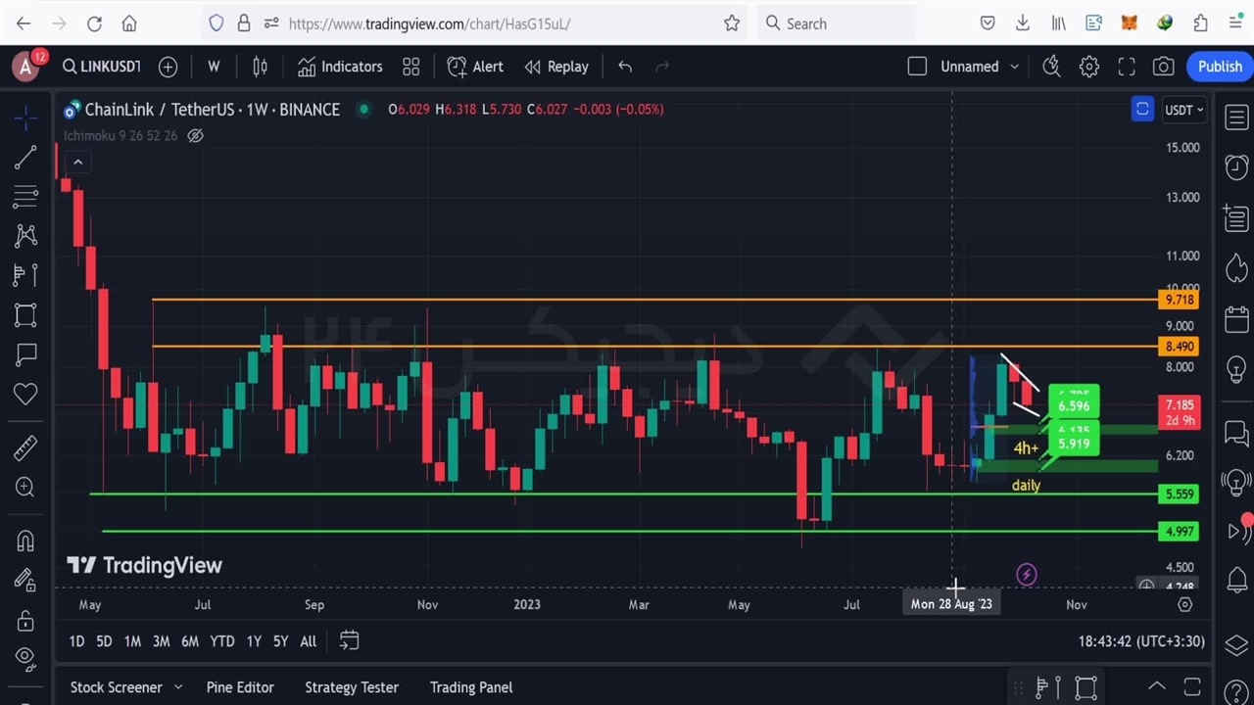
Task: Start bar Replay mode
Action: point(555,67)
